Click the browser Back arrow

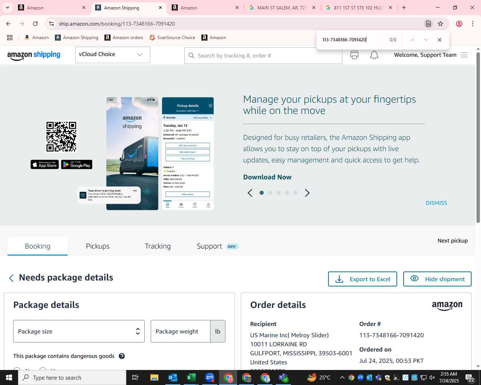(x=8, y=24)
